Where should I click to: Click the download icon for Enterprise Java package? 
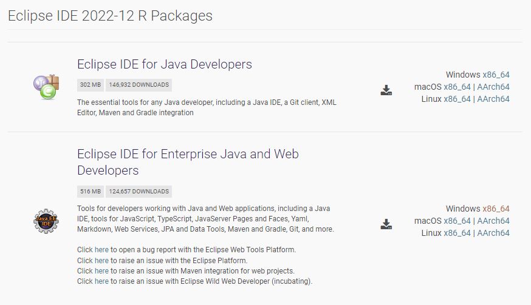tap(386, 224)
